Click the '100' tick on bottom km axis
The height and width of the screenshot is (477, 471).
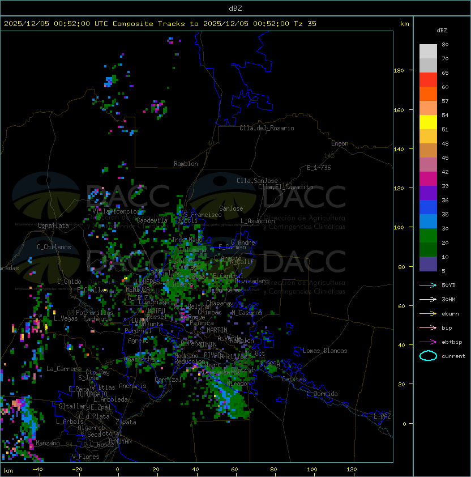[x=312, y=470]
